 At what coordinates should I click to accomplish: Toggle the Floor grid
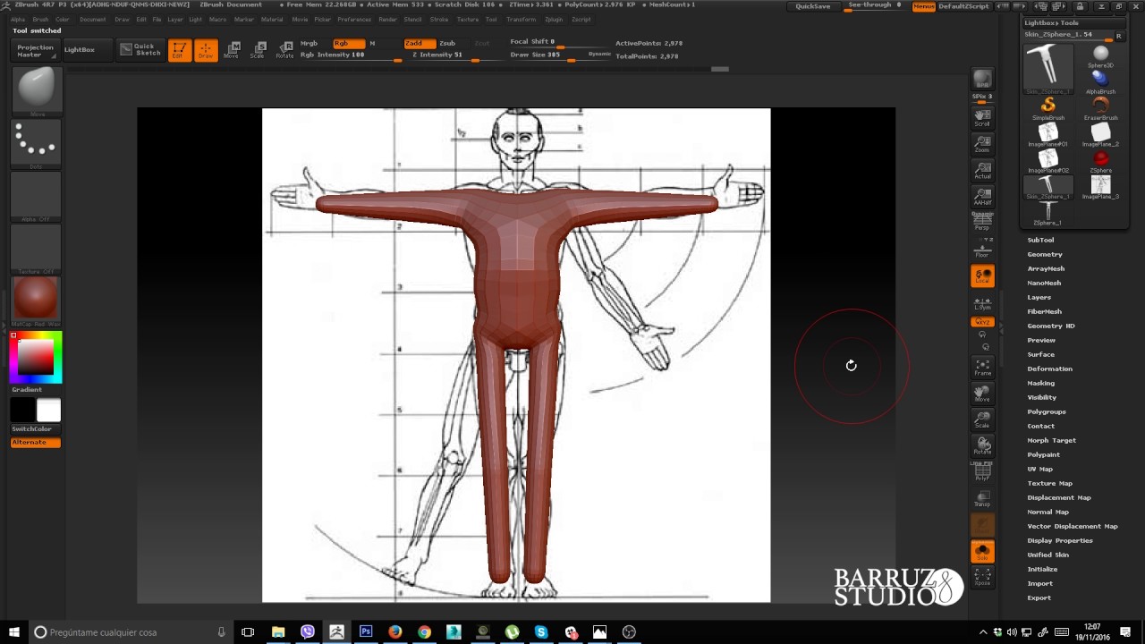tap(982, 249)
